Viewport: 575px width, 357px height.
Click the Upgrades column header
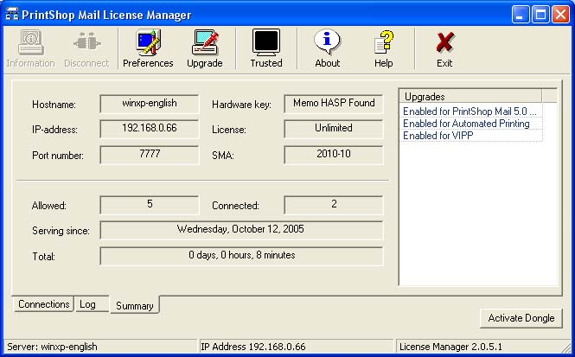[x=470, y=97]
